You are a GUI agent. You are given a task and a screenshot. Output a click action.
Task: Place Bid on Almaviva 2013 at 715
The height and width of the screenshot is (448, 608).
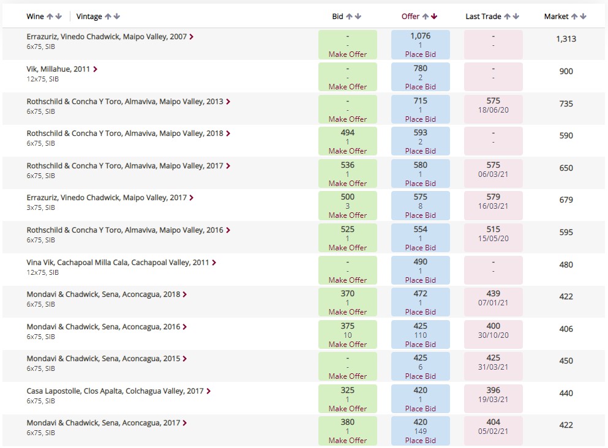click(420, 119)
